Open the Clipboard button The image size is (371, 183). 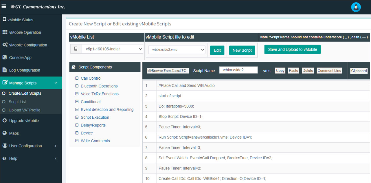click(x=359, y=71)
